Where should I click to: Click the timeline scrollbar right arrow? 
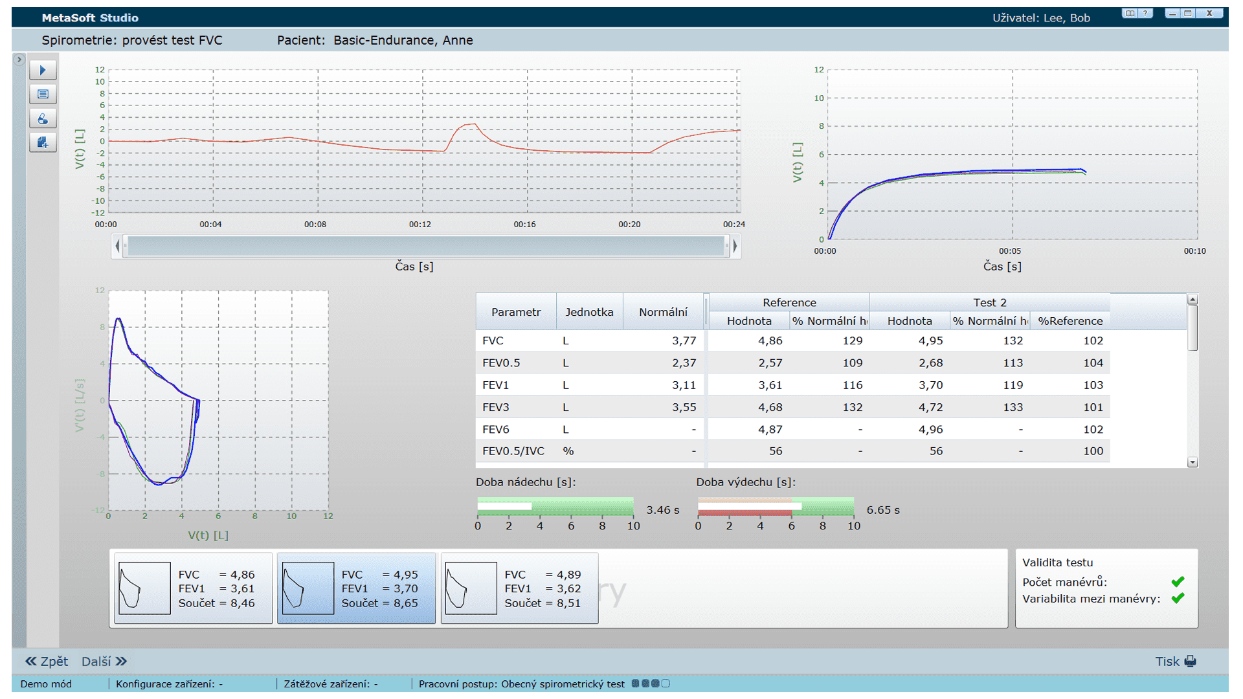[x=736, y=247]
